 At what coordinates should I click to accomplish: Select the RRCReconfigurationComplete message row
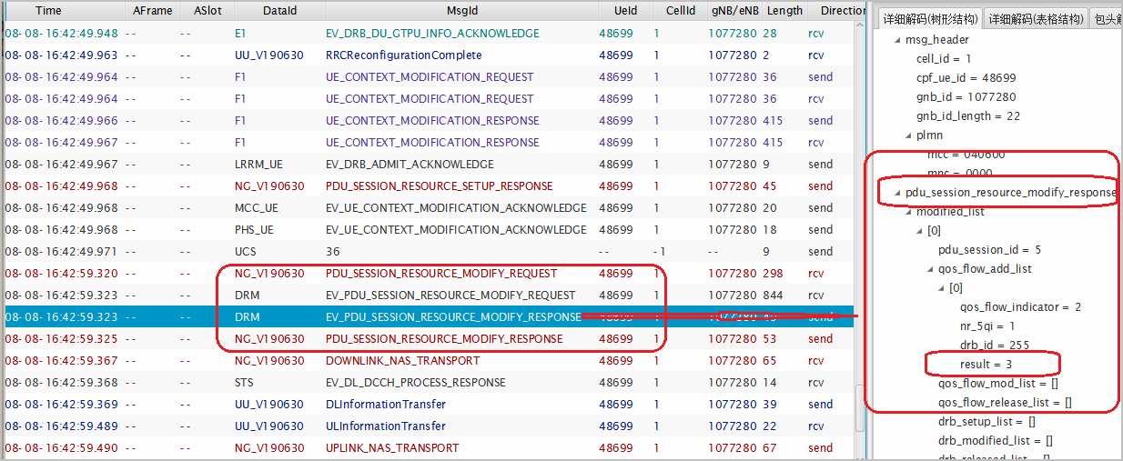point(406,55)
